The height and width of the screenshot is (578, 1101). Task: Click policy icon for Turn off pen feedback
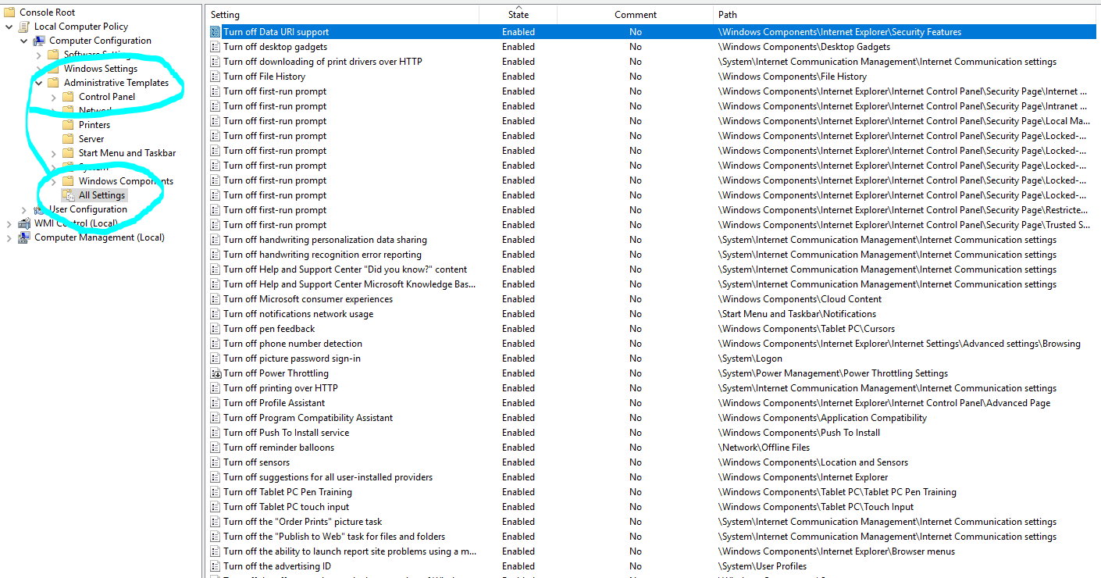coord(216,329)
